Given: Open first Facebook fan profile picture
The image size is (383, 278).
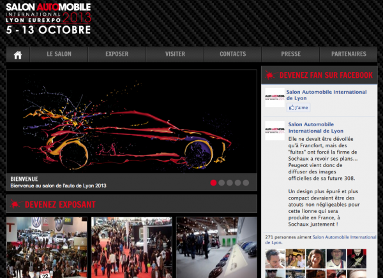Looking at the screenshot, I should (274, 258).
